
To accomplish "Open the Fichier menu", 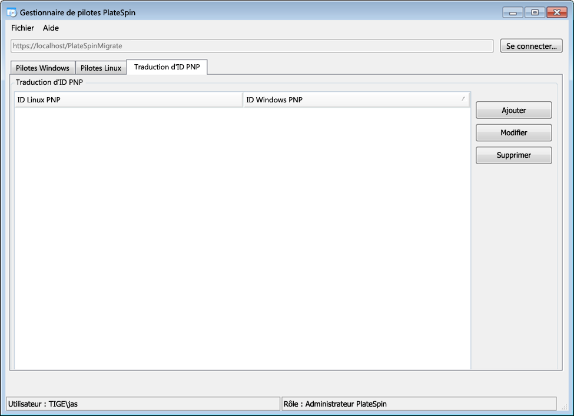I will coord(22,28).
